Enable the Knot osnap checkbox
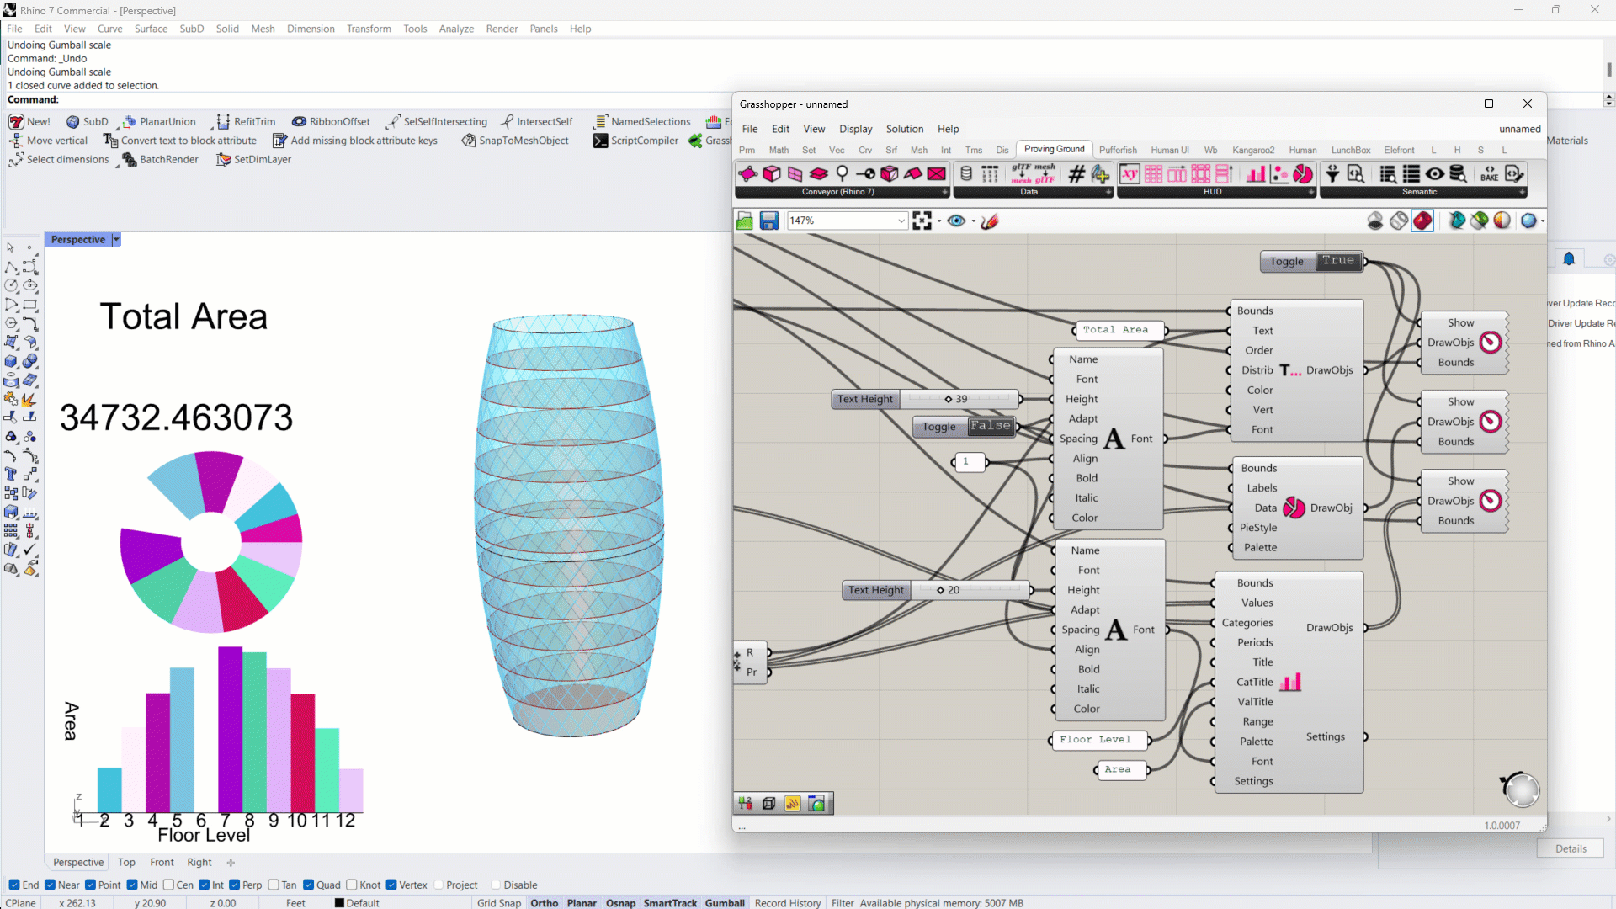The width and height of the screenshot is (1616, 909). [352, 885]
